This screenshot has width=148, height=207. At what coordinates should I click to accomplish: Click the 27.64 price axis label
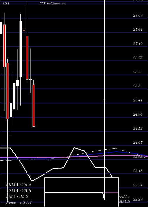[138, 29]
